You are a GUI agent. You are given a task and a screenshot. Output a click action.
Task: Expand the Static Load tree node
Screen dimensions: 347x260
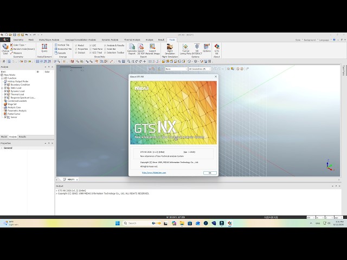pos(2,88)
